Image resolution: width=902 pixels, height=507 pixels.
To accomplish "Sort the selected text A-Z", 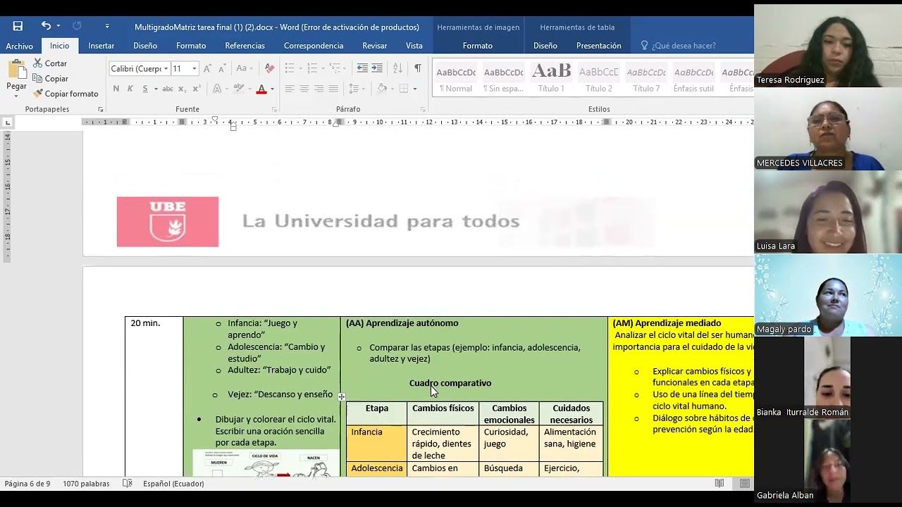I will (397, 68).
